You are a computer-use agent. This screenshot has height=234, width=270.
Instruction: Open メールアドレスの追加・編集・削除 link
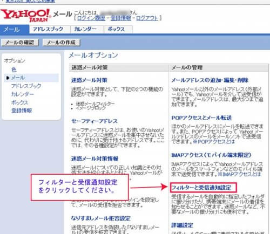(x=210, y=80)
